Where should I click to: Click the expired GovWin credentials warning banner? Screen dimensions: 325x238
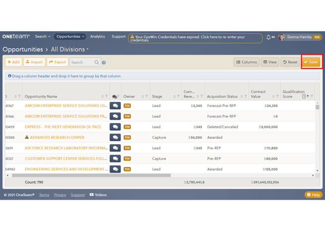pos(195,38)
